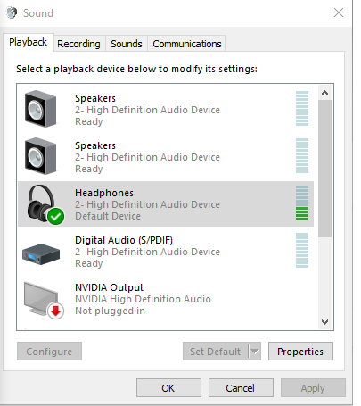Open the Sounds tab
Screen dimensions: 361x406
[127, 44]
